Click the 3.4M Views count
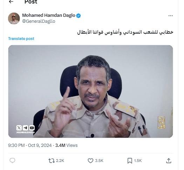 67,145
